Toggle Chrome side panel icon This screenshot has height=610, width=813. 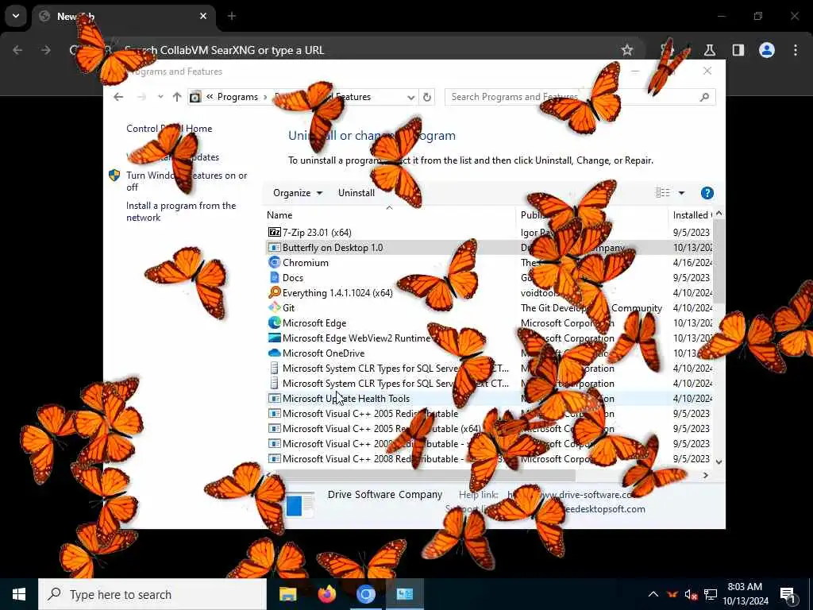click(x=738, y=50)
